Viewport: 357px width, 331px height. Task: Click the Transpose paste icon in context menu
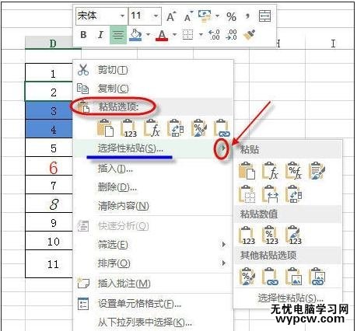[x=176, y=128]
